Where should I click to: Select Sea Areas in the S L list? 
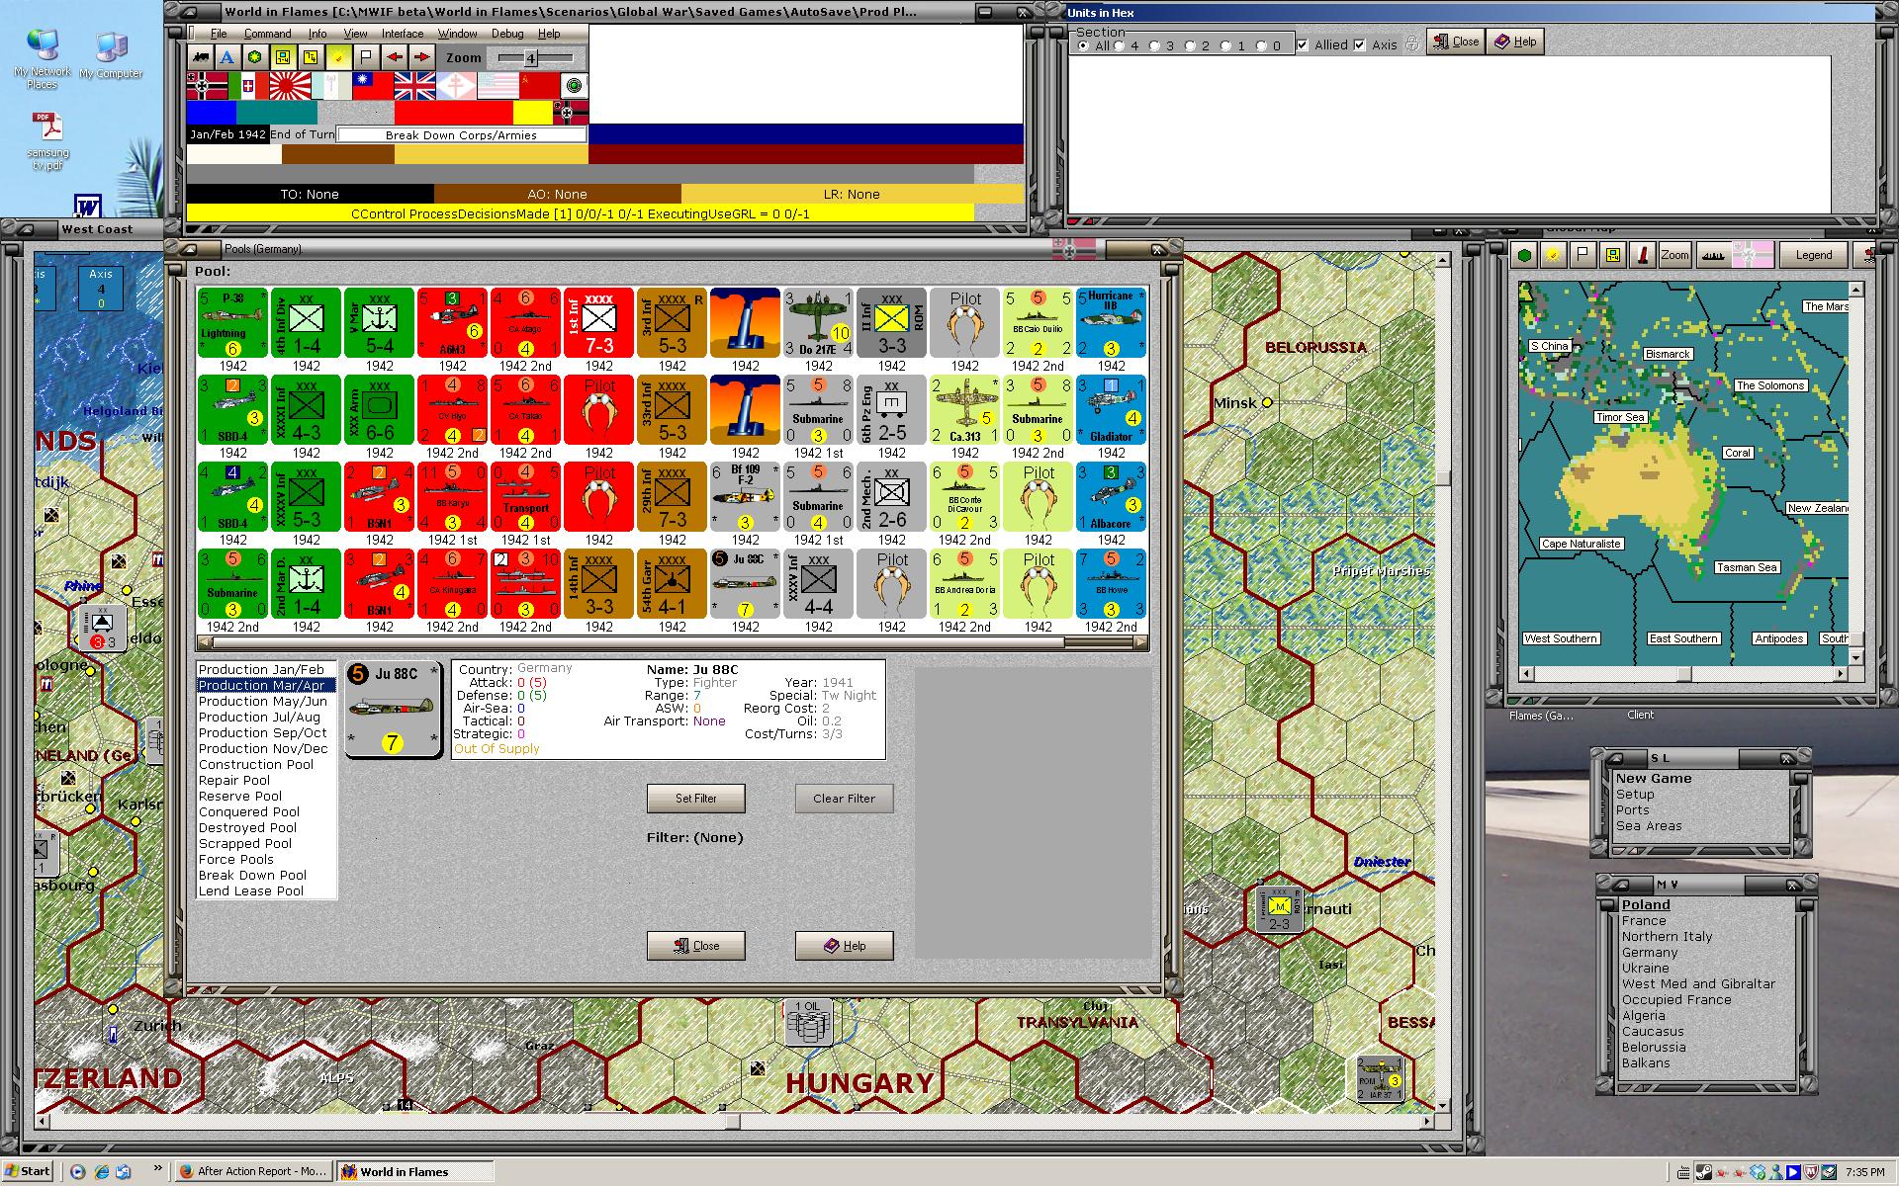point(1649,826)
